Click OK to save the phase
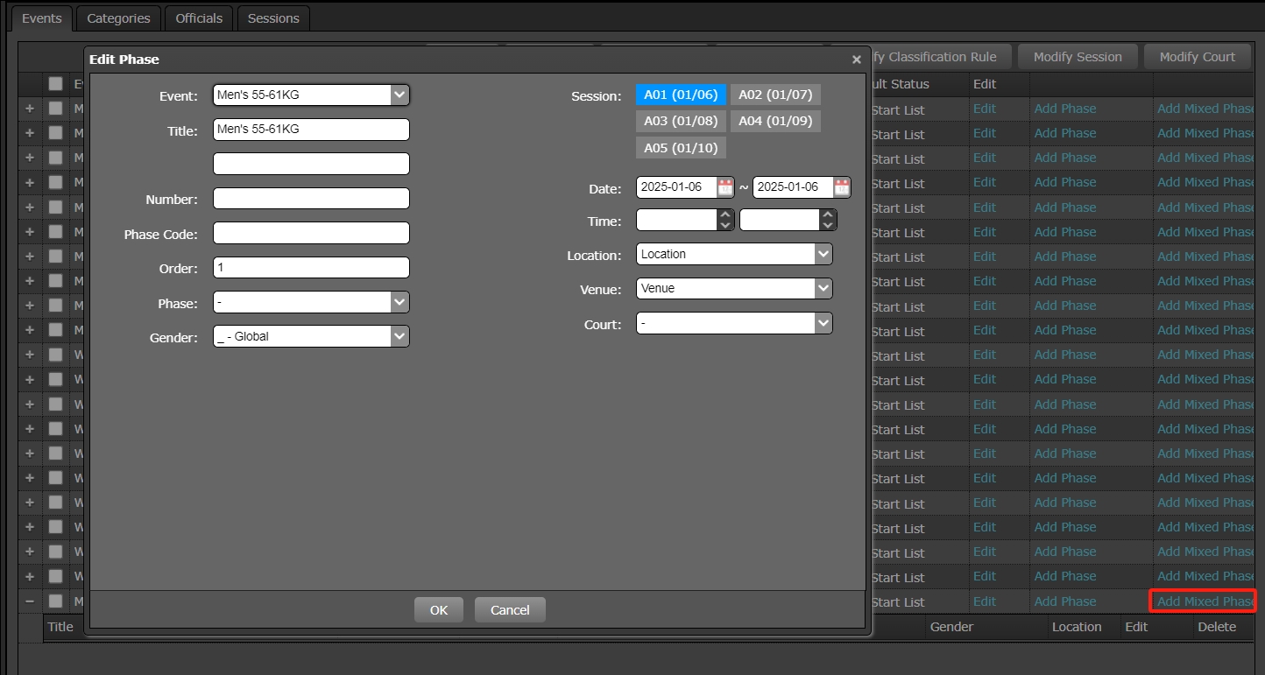The width and height of the screenshot is (1265, 675). (x=439, y=610)
